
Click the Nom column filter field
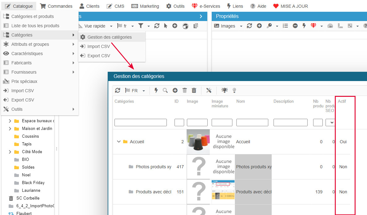(x=252, y=123)
